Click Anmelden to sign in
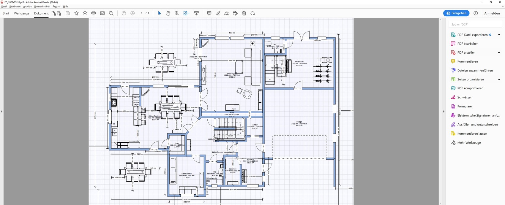This screenshot has height=205, width=505. click(492, 13)
